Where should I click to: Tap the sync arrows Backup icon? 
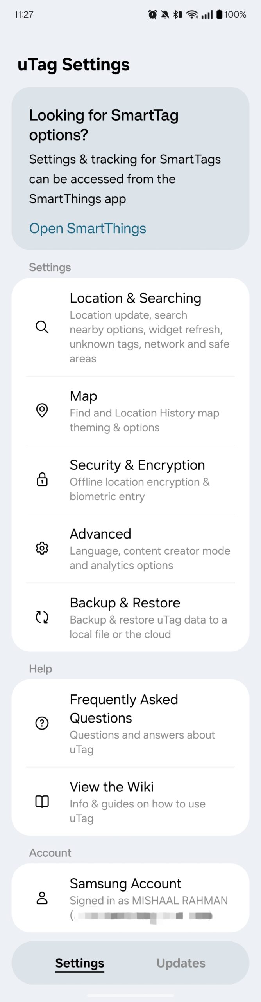tap(42, 617)
